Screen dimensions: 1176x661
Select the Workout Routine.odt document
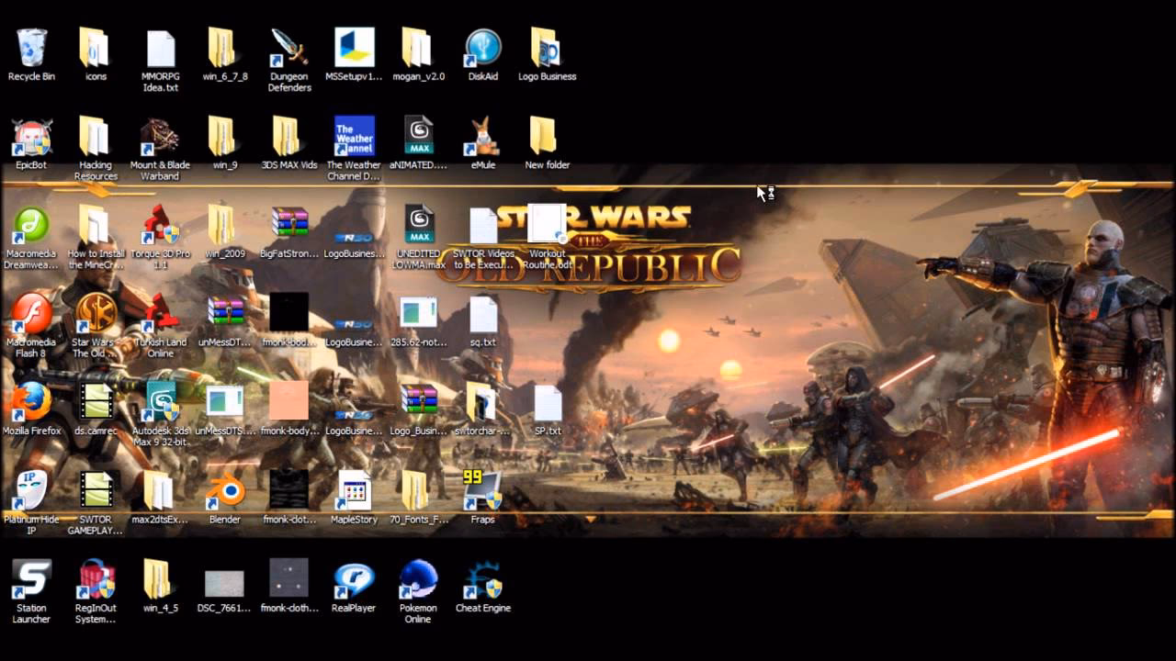pos(547,225)
